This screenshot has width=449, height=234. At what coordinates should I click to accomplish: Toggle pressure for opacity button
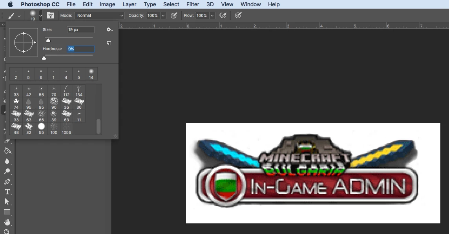pyautogui.click(x=174, y=15)
